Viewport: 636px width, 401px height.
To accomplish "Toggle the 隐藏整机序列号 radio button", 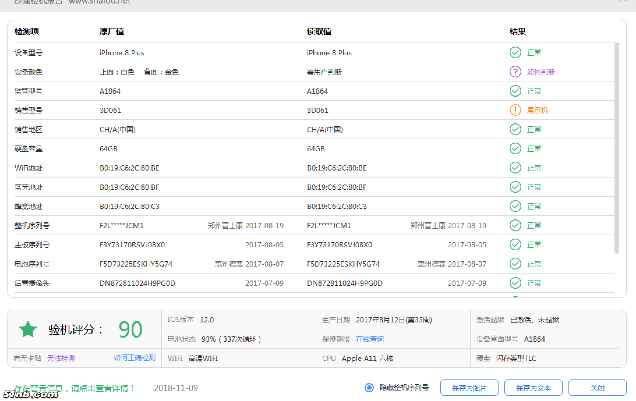I will coord(369,388).
